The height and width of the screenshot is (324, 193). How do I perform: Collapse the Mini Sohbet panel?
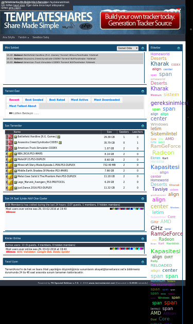(x=143, y=48)
